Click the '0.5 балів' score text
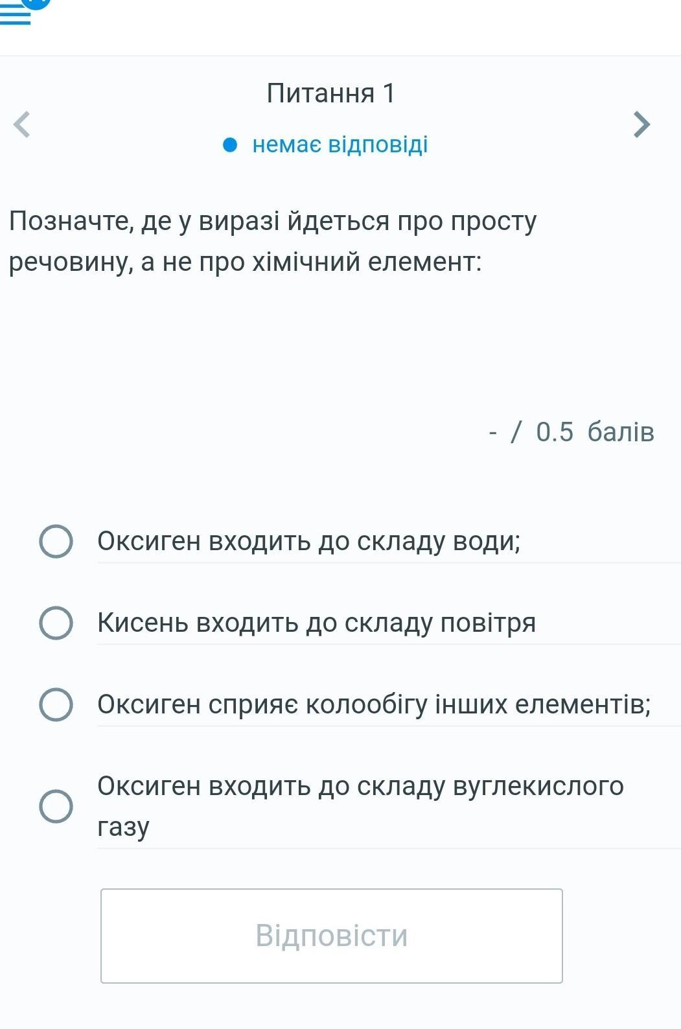 [x=595, y=432]
